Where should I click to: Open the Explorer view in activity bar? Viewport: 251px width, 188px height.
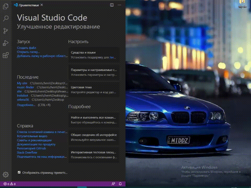click(x=5, y=6)
